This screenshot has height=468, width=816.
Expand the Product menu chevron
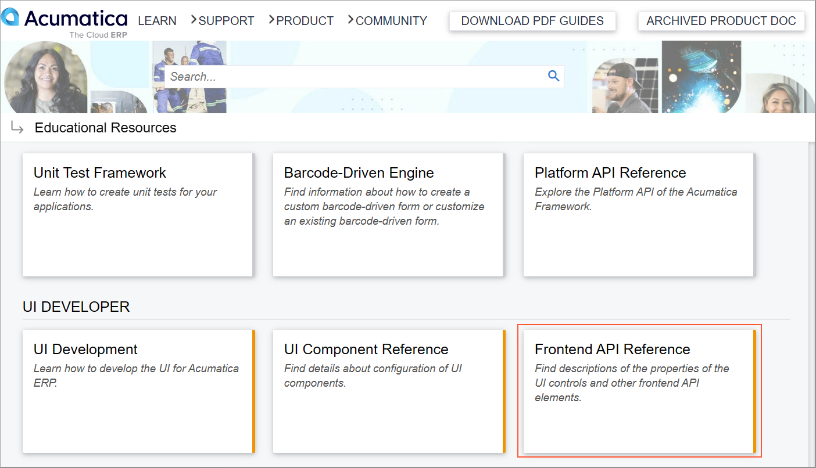[272, 20]
